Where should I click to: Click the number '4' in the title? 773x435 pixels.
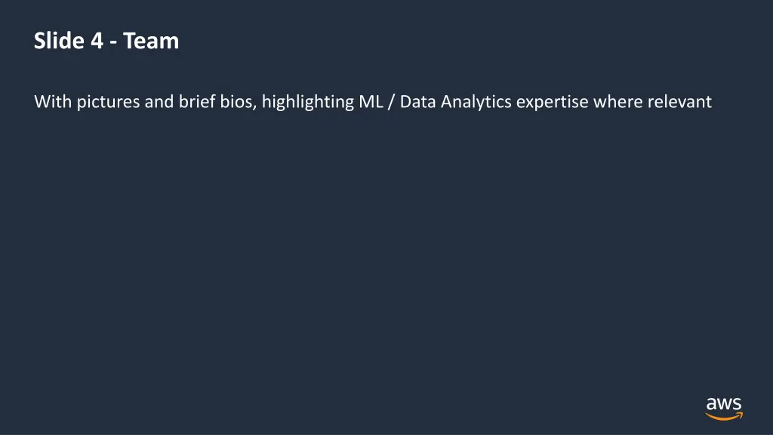click(x=97, y=41)
